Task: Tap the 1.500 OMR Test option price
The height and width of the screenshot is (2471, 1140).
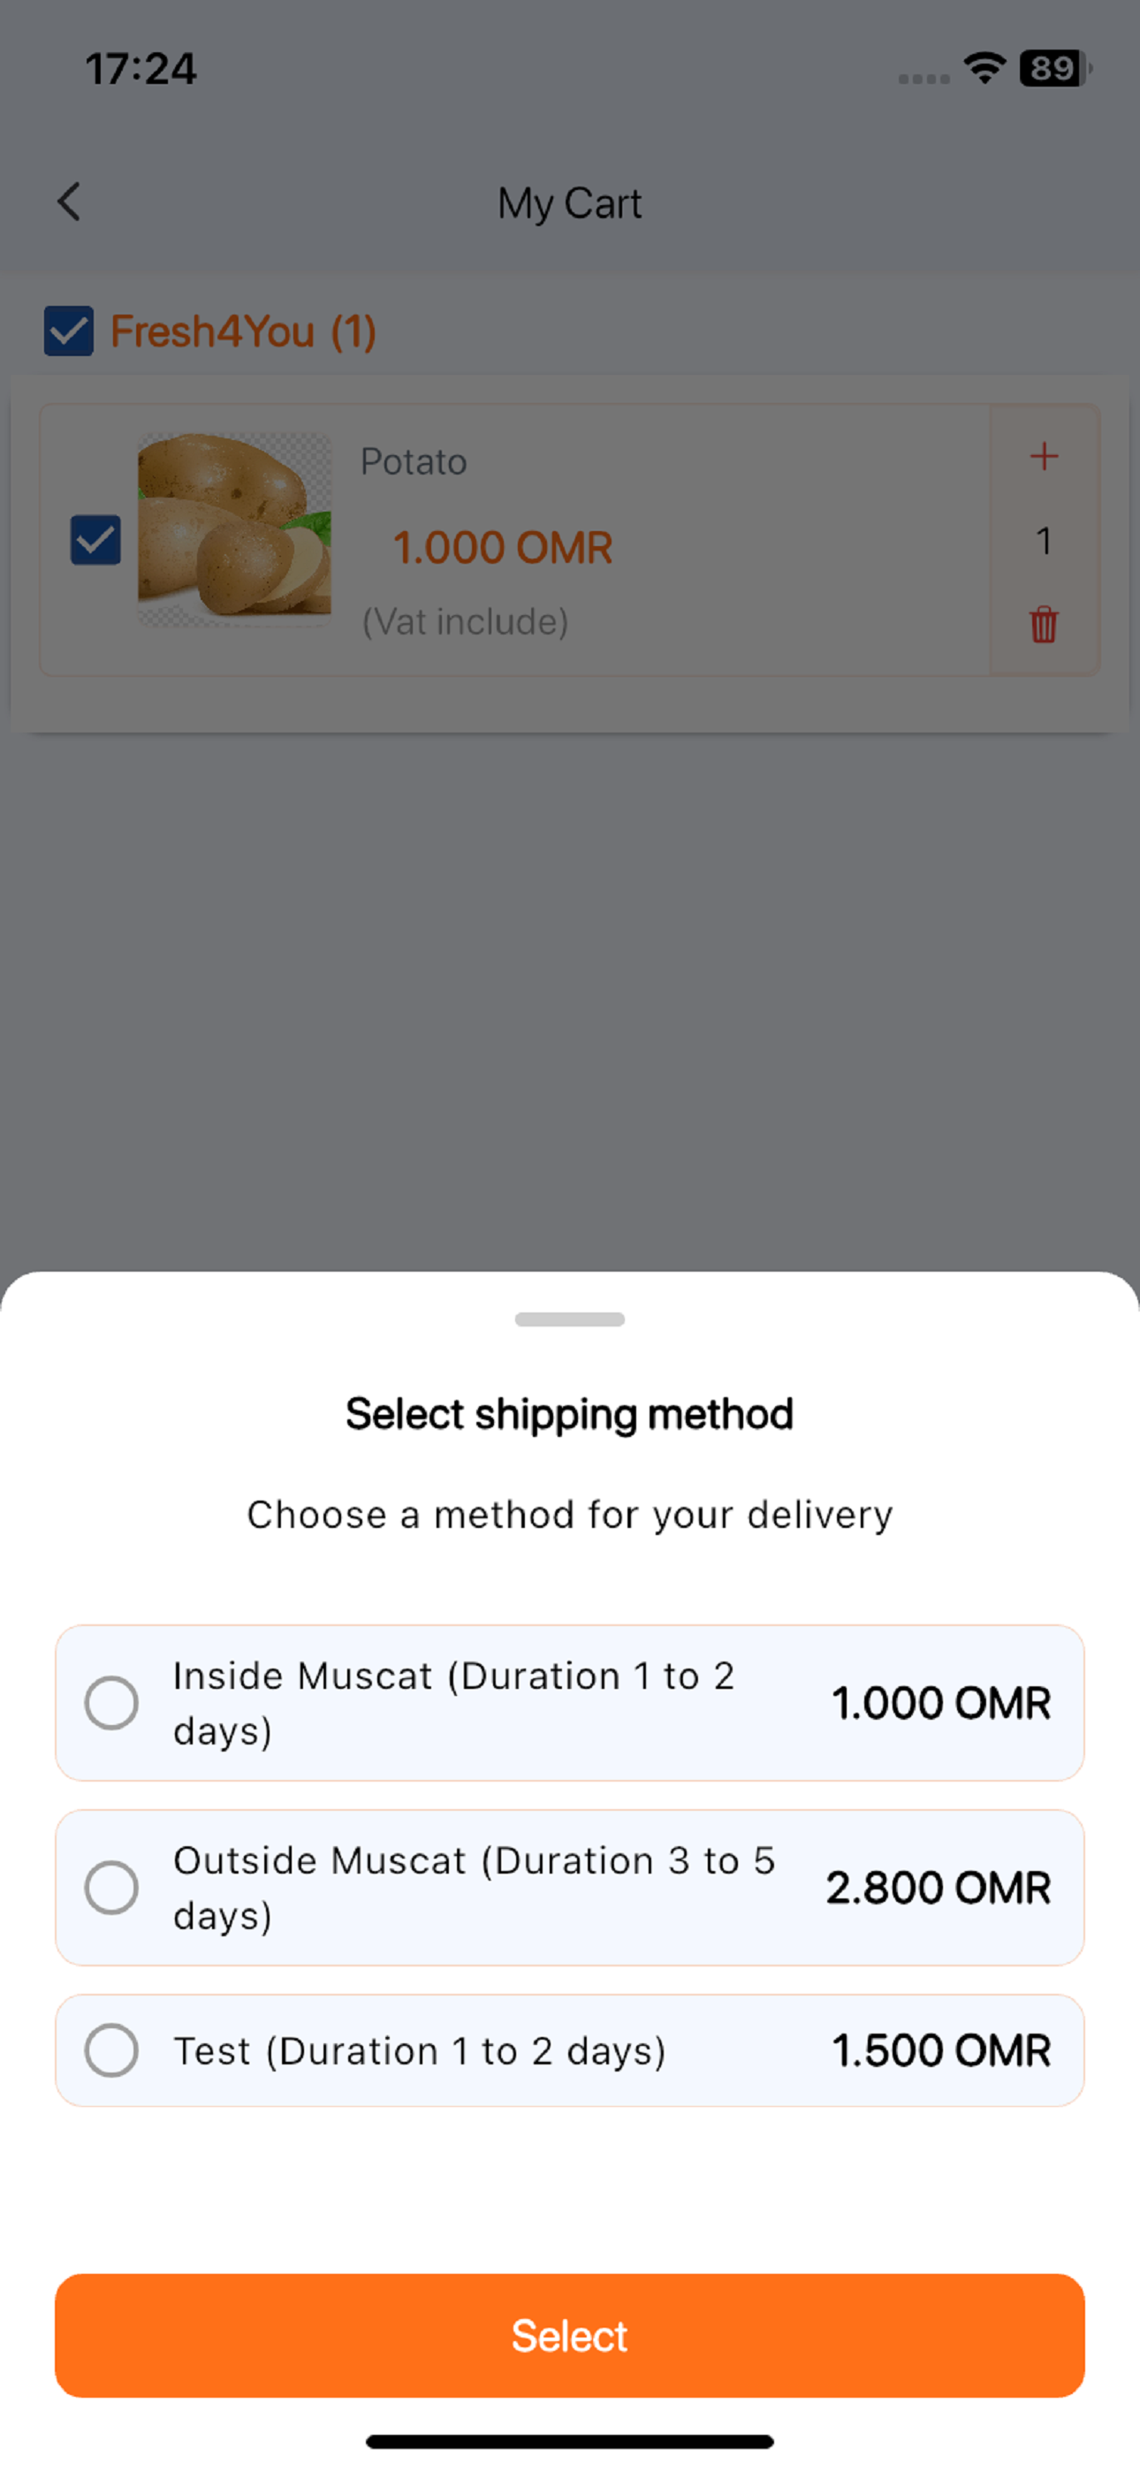Action: coord(940,2050)
